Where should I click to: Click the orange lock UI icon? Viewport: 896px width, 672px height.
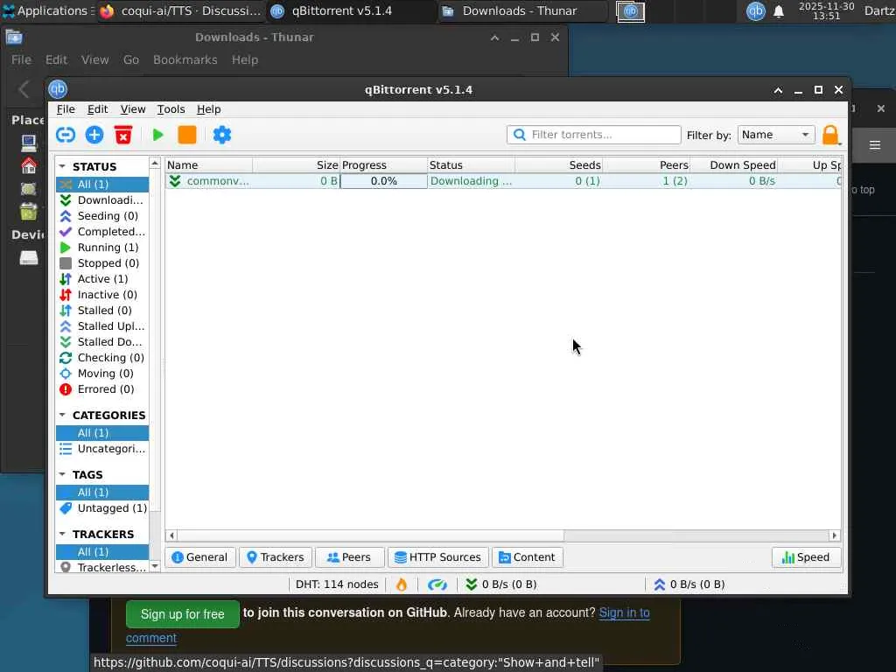(830, 136)
